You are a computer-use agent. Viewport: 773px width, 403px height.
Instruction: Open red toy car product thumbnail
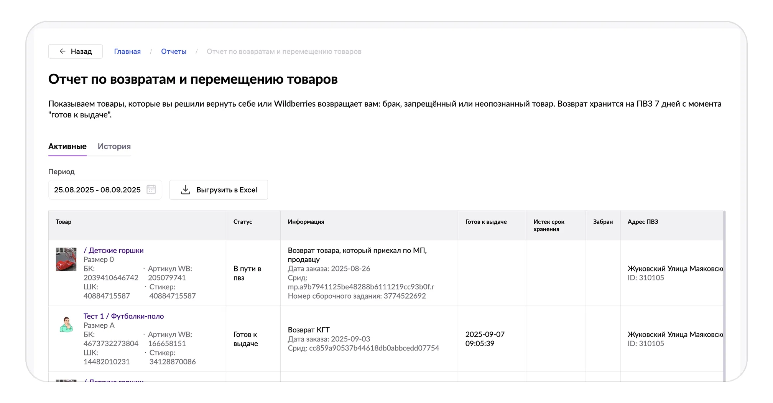pyautogui.click(x=66, y=259)
